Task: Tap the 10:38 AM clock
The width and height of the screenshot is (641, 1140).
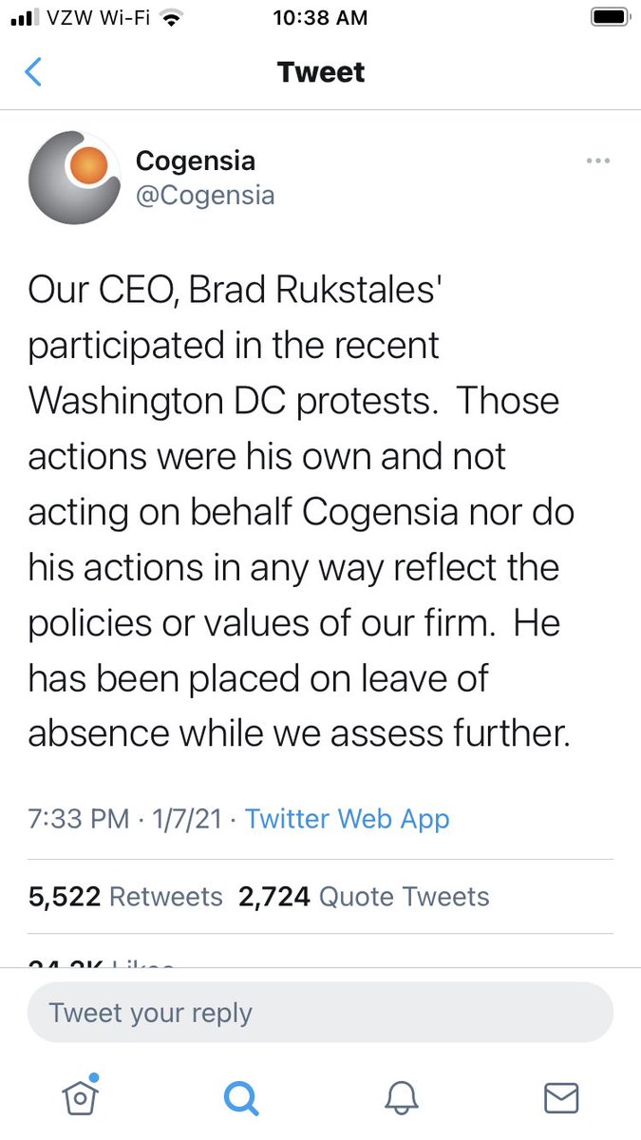Action: click(320, 17)
